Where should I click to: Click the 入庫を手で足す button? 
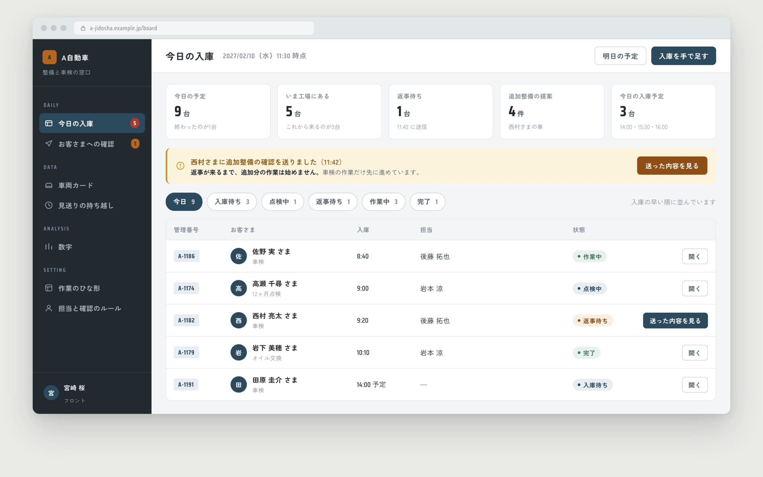click(x=683, y=56)
